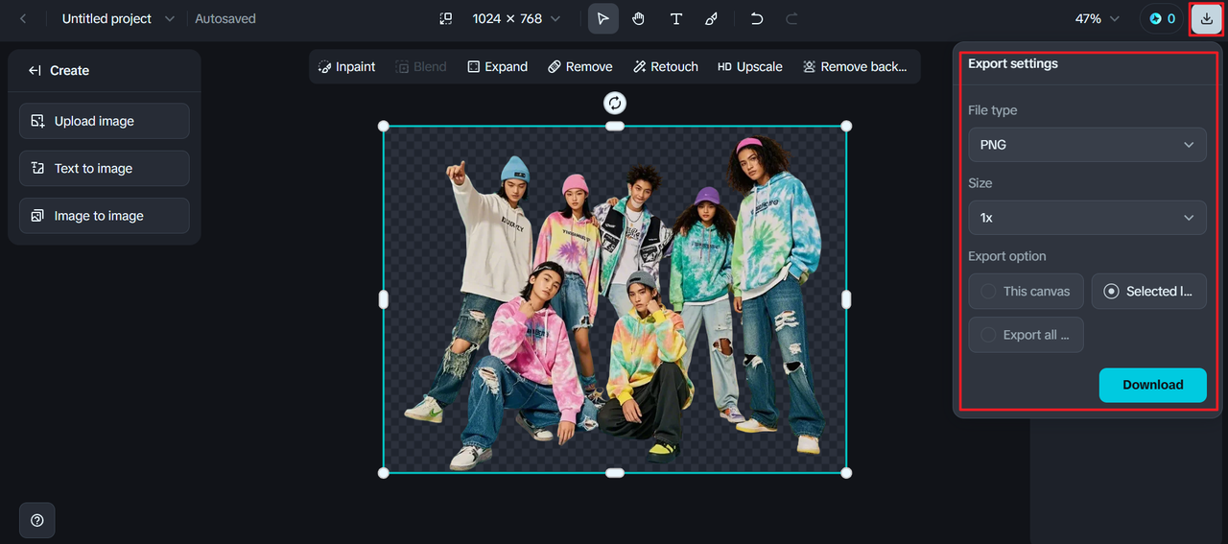Open the credits counter showing 0
This screenshot has width=1228, height=544.
tap(1162, 18)
